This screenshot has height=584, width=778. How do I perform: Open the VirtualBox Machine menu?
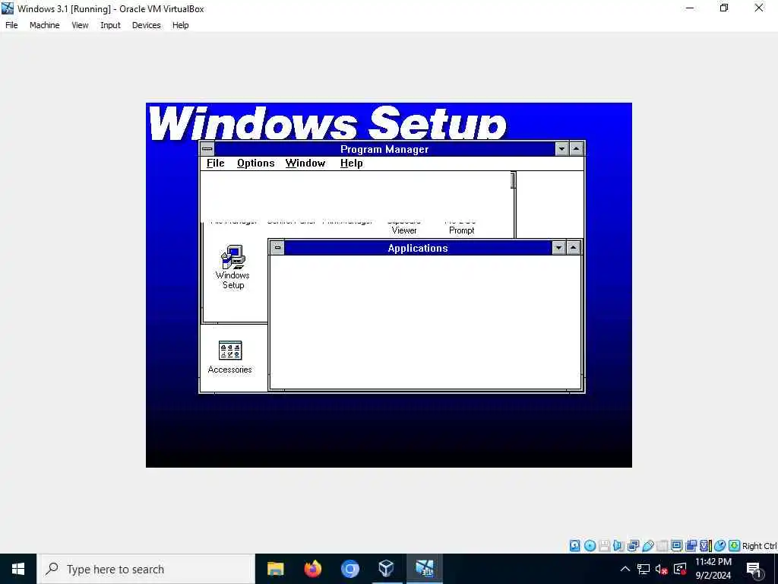[45, 25]
